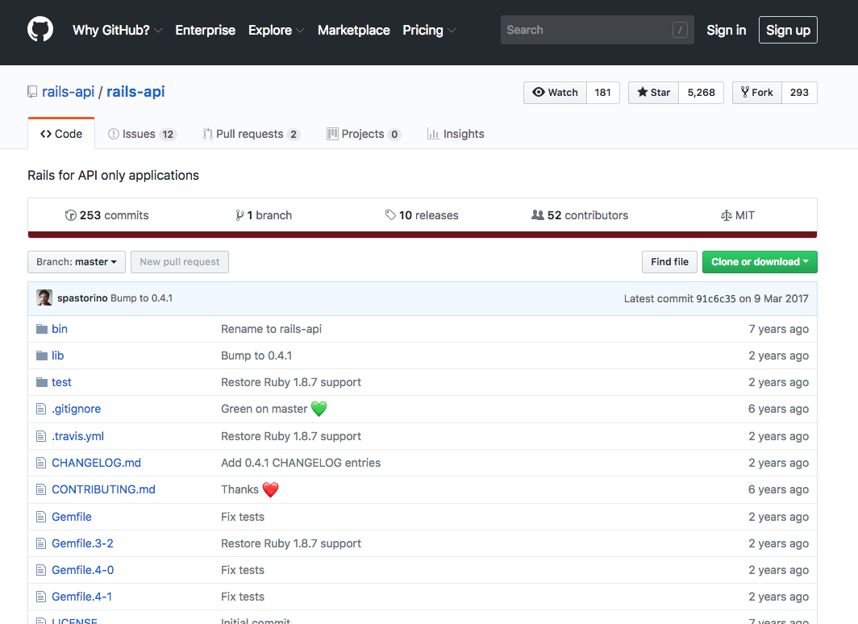The width and height of the screenshot is (858, 624).
Task: Switch to the Insights tab
Action: point(456,134)
